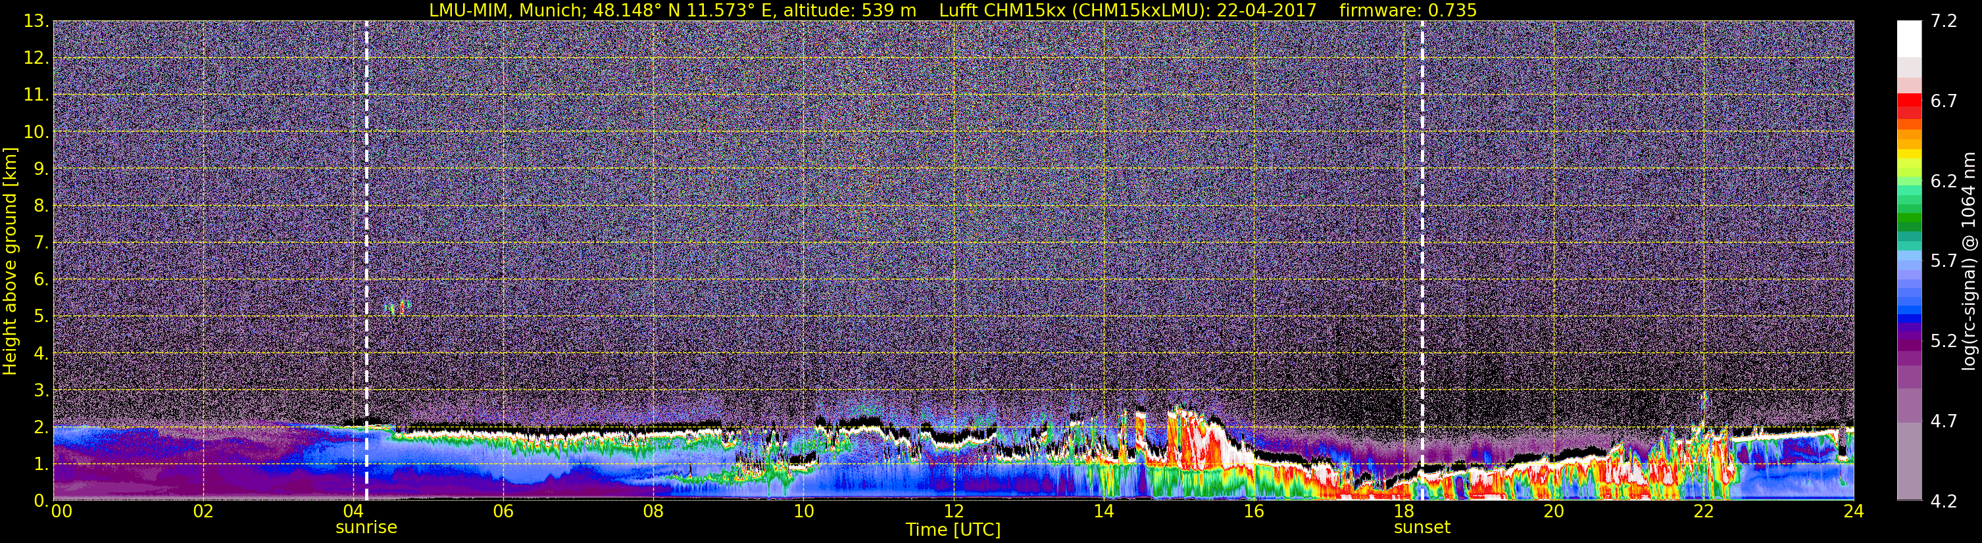
Task: Click the 'firmware: 0.735' text in title
Action: [x=1408, y=10]
